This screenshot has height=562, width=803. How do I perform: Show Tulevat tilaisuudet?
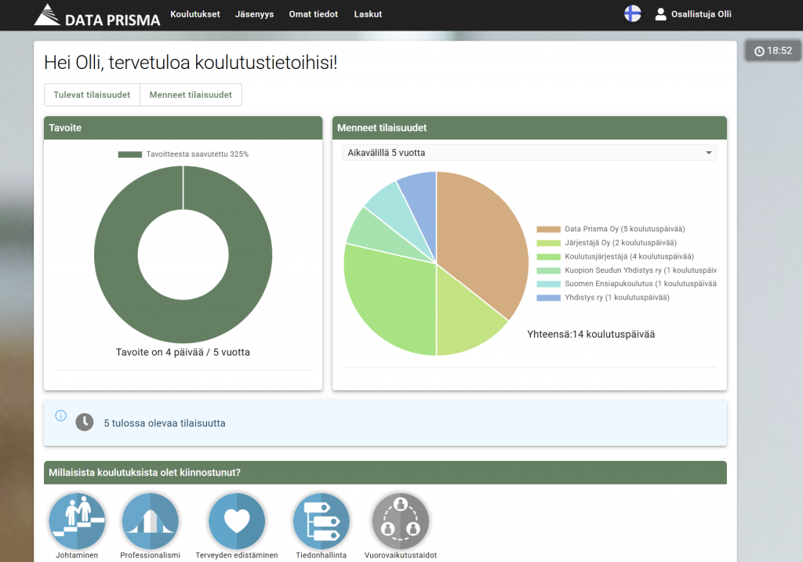pos(92,95)
